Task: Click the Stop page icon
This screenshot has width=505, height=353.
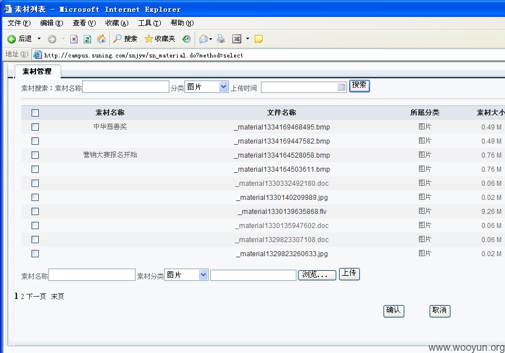Action: [74, 39]
